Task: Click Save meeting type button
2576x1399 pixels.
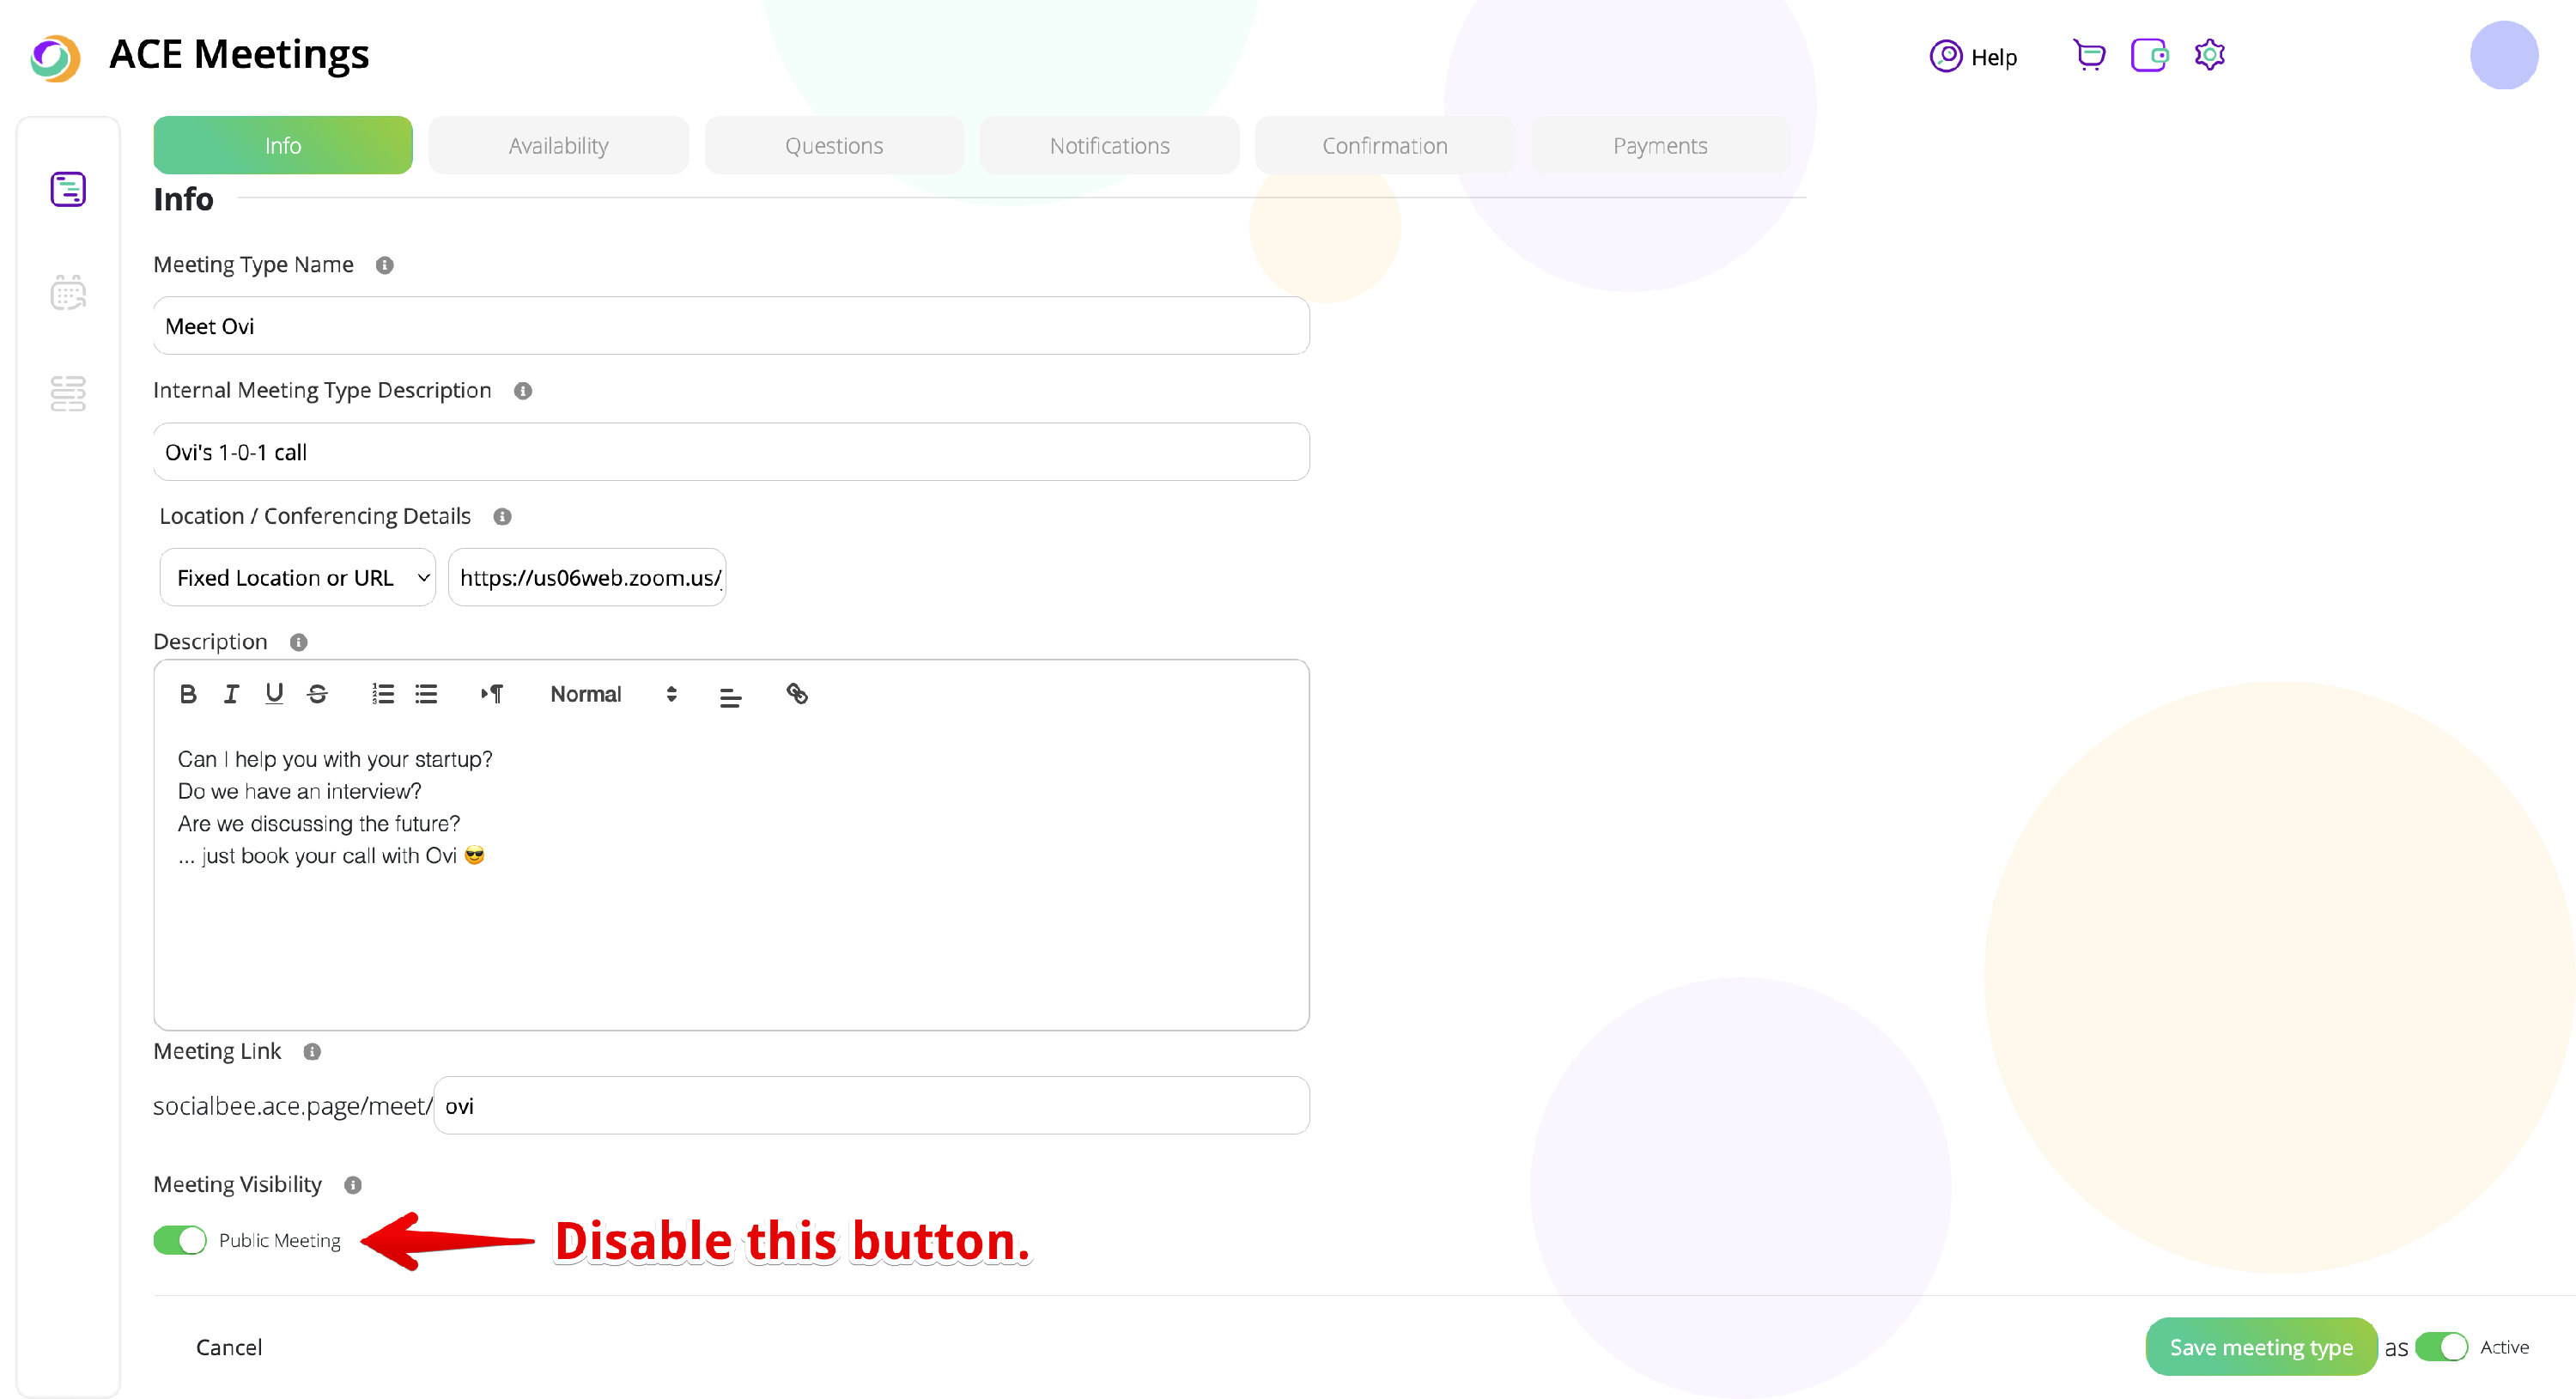Action: [x=2260, y=1347]
